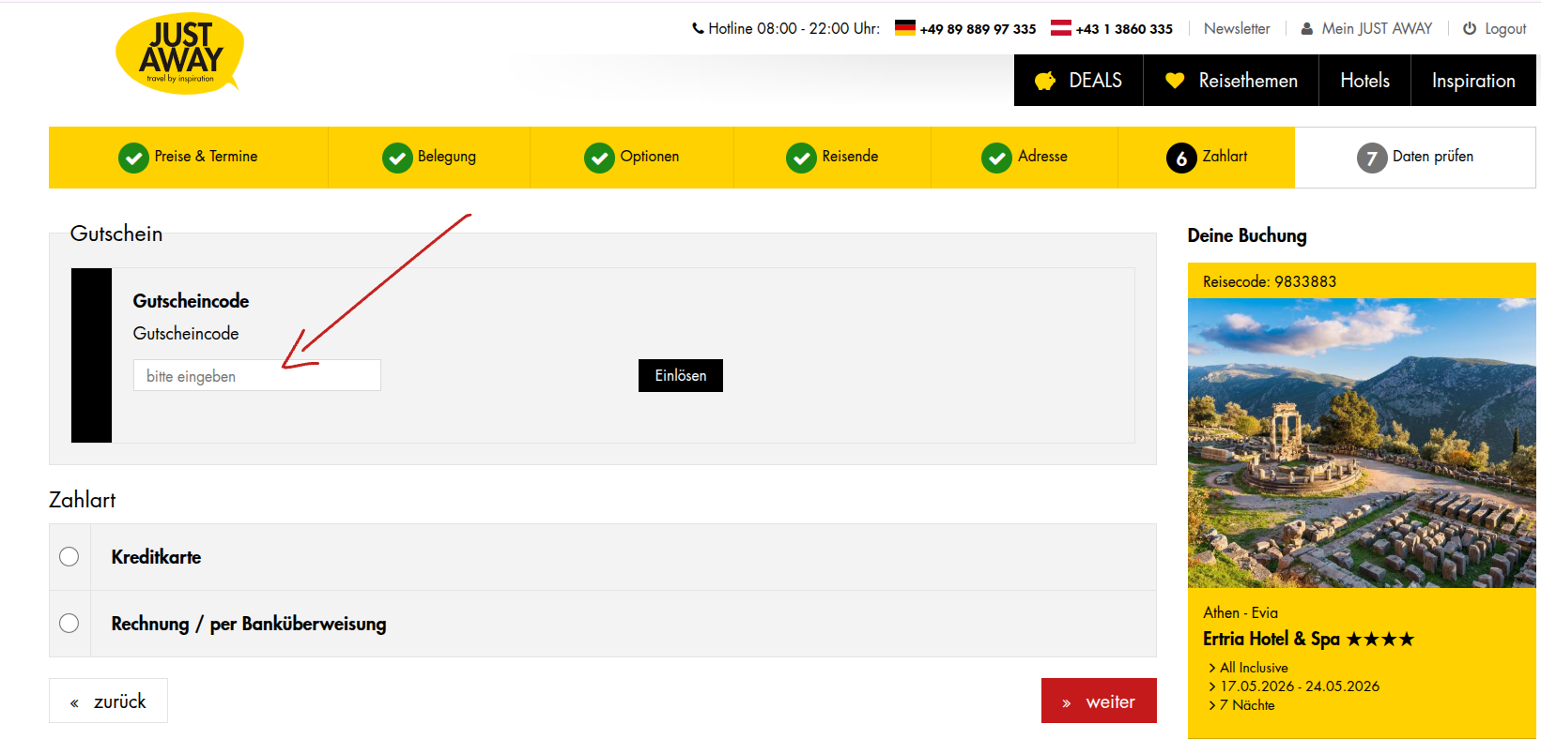
Task: Click the green checkmark for Belegung
Action: tap(397, 158)
